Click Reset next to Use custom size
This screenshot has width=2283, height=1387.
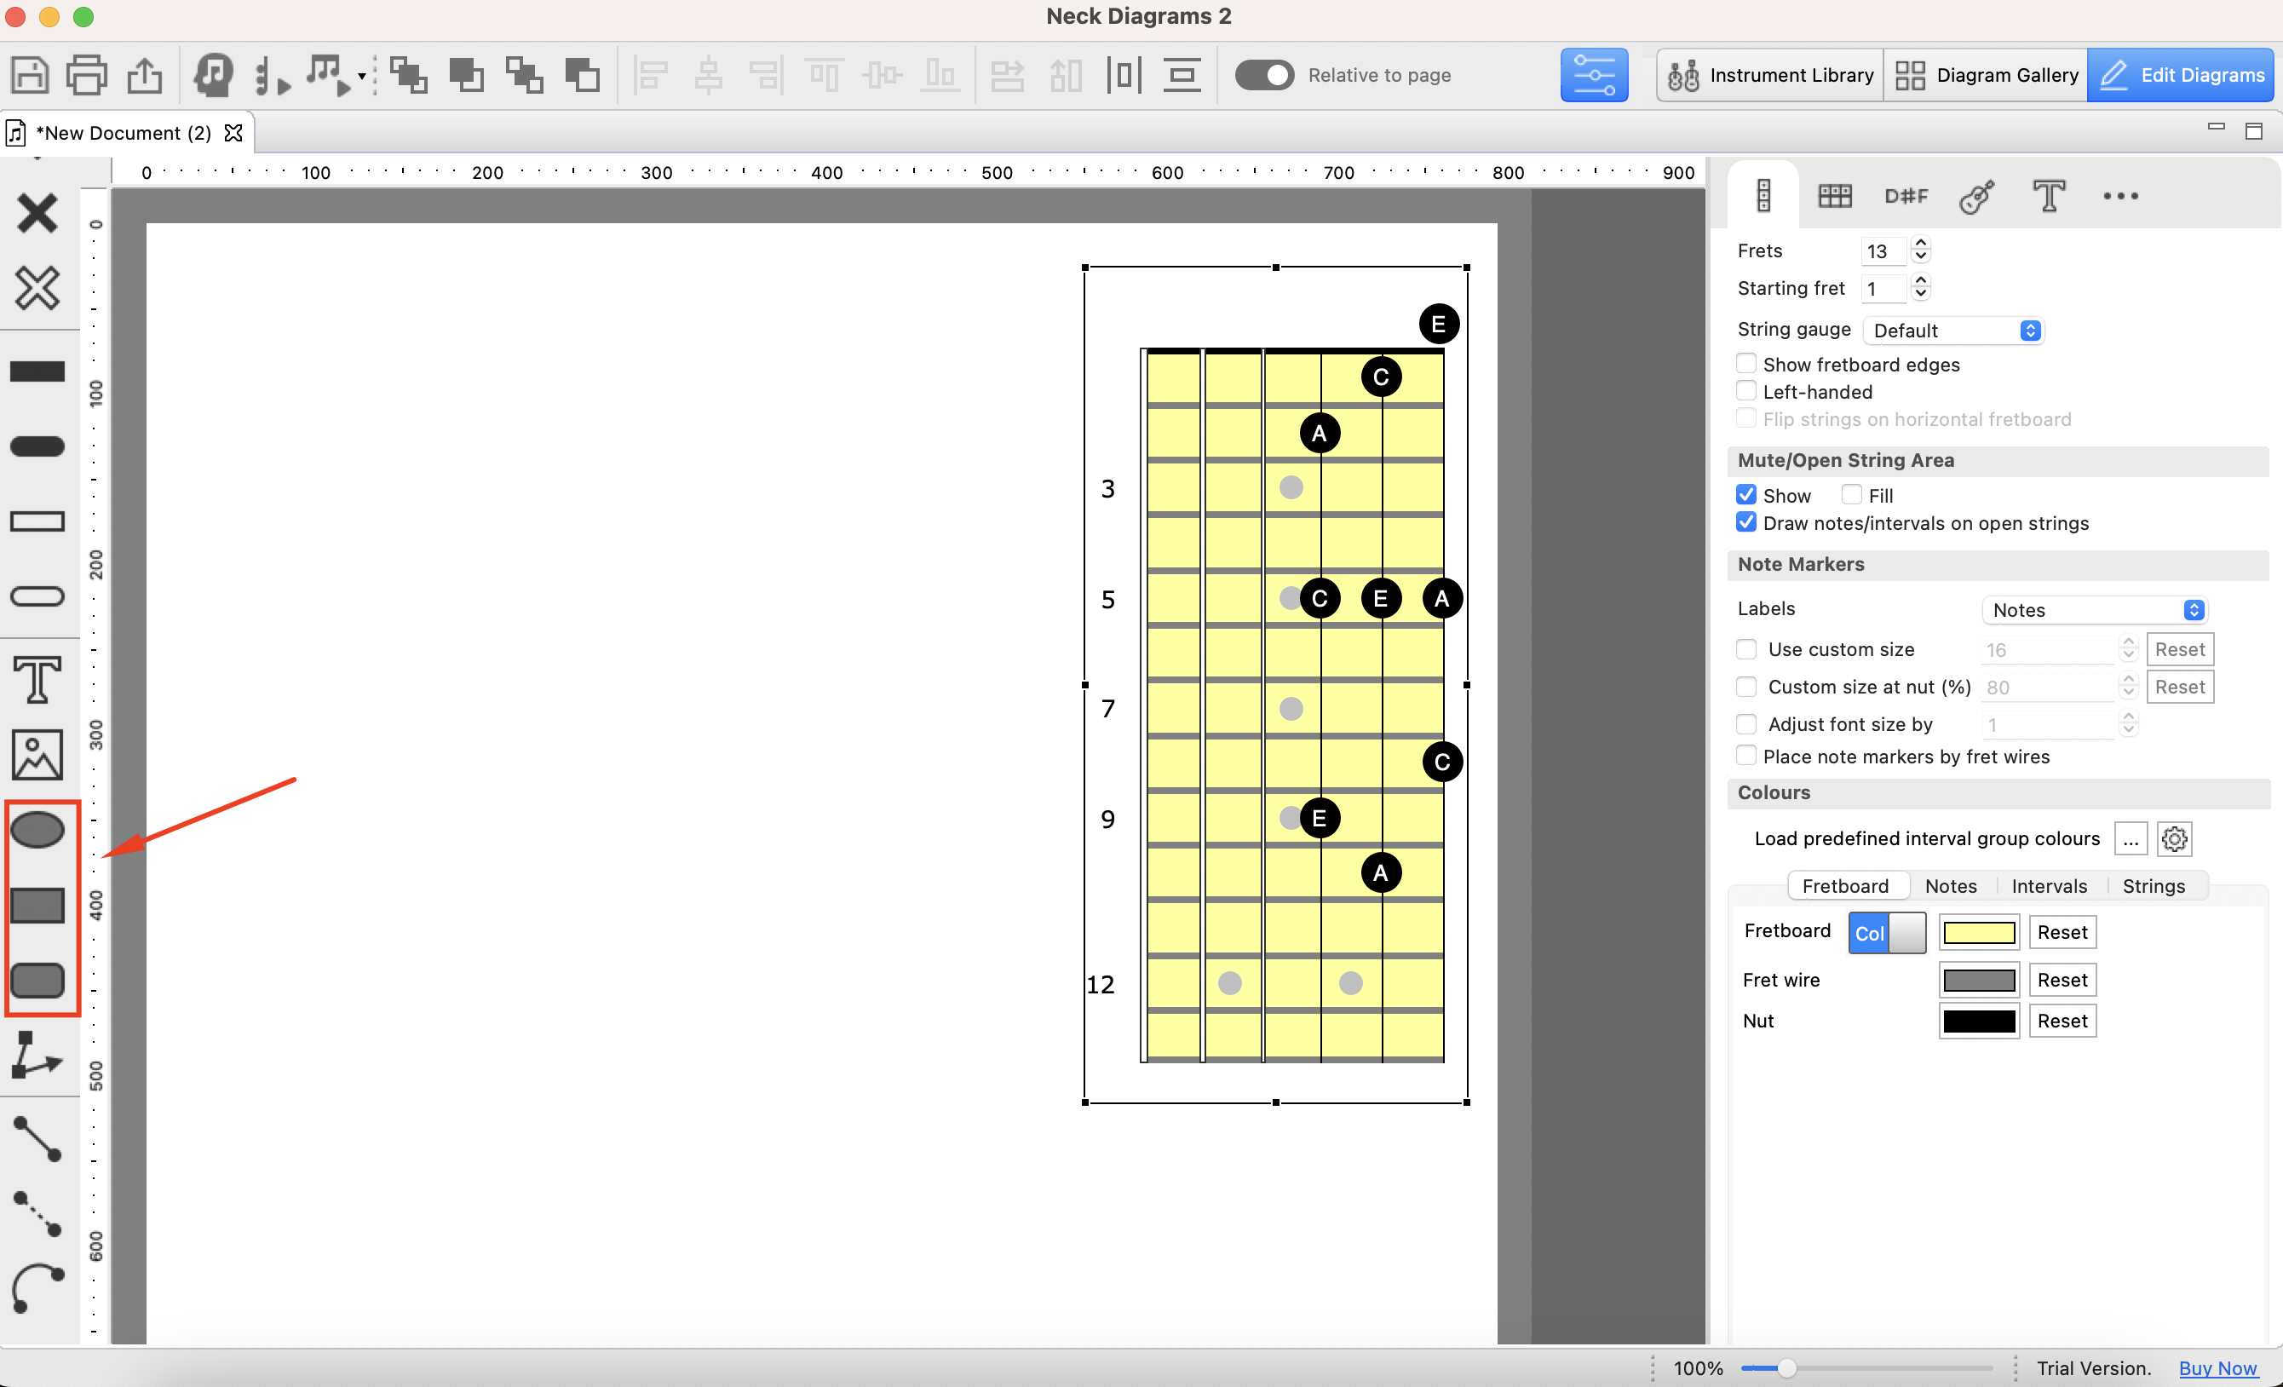[x=2179, y=649]
